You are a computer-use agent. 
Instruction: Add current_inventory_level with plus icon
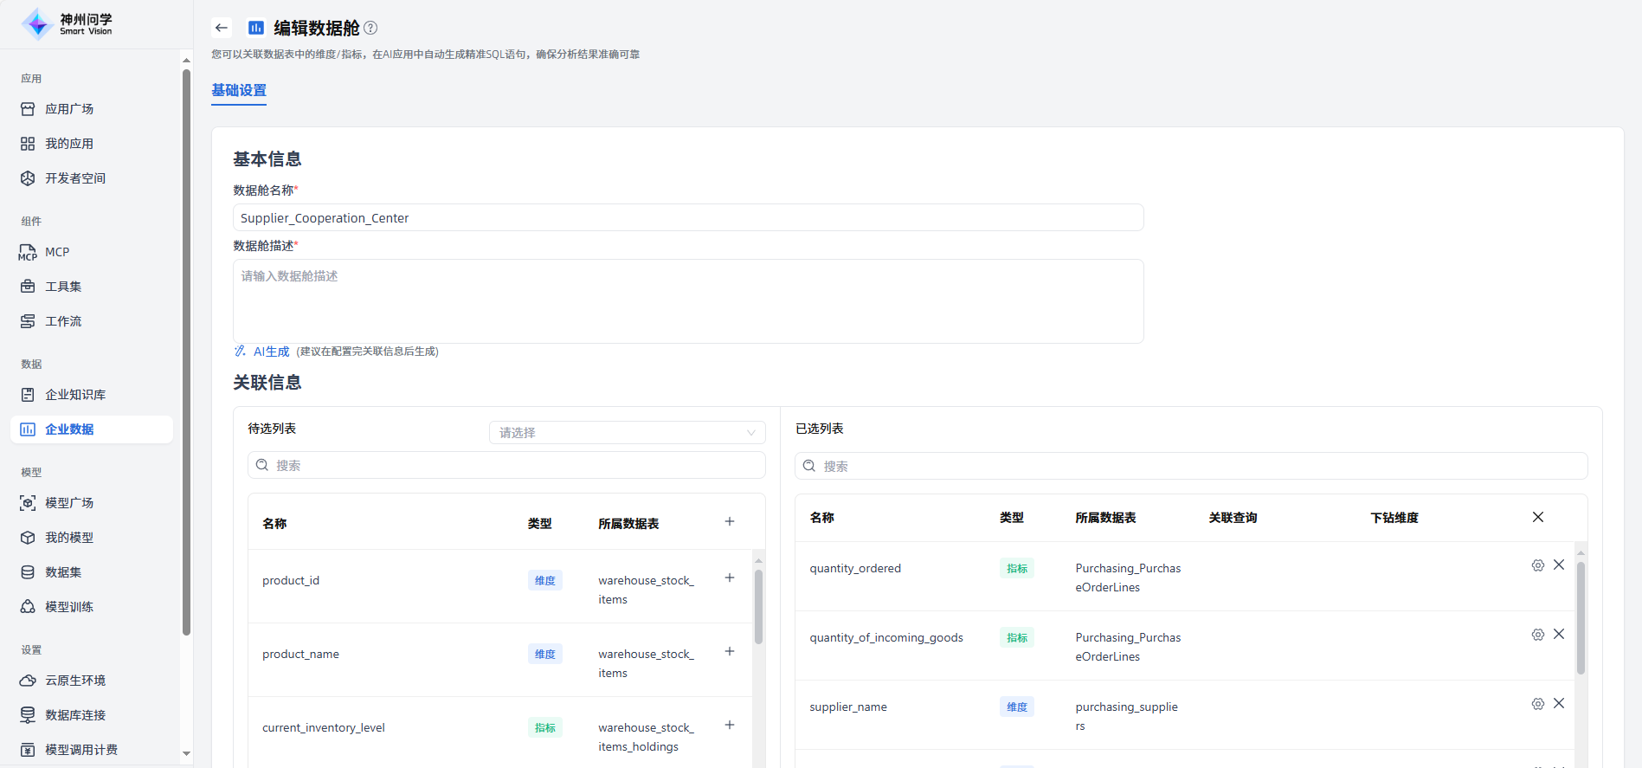click(730, 725)
